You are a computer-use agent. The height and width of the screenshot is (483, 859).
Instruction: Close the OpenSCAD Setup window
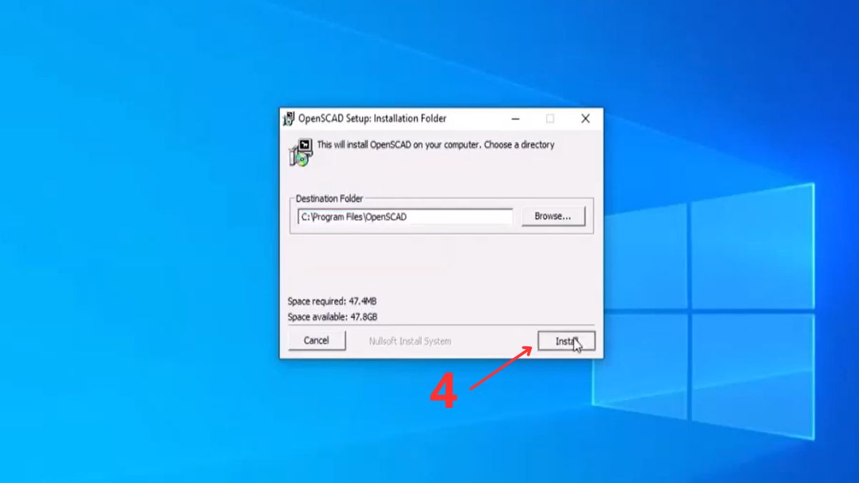point(586,119)
